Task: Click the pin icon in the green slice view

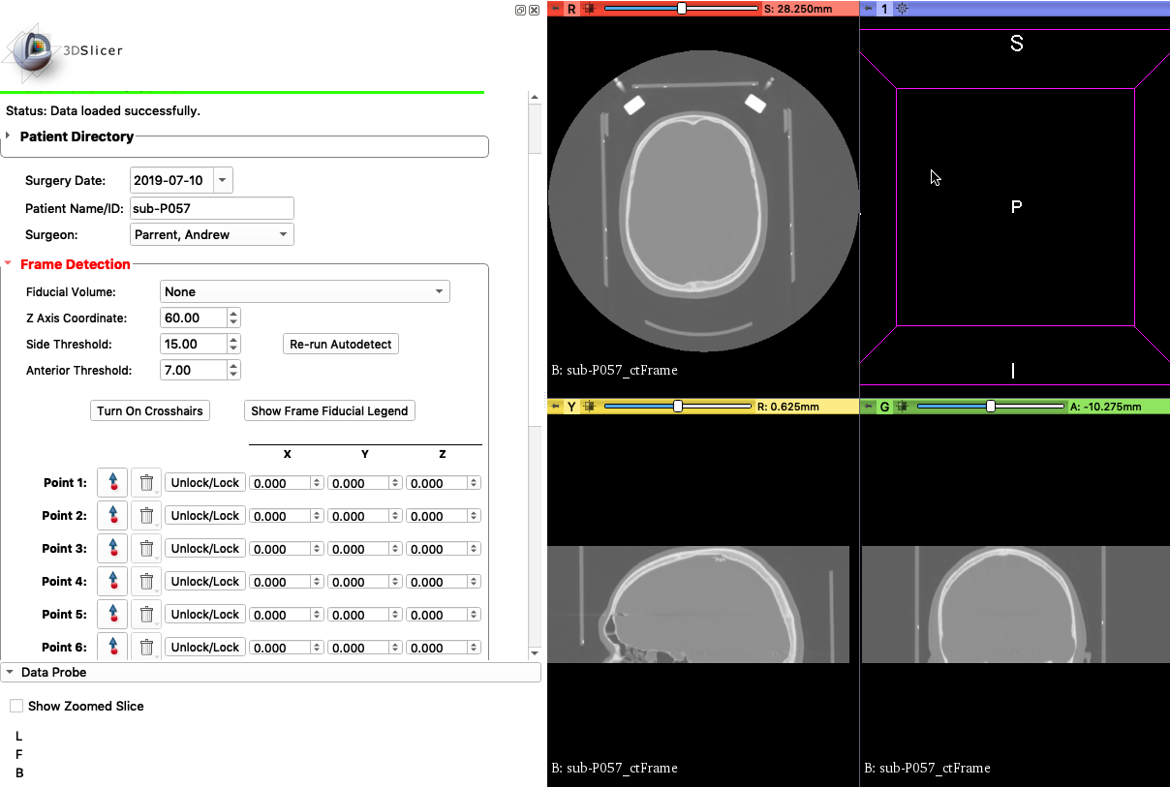Action: [x=869, y=407]
